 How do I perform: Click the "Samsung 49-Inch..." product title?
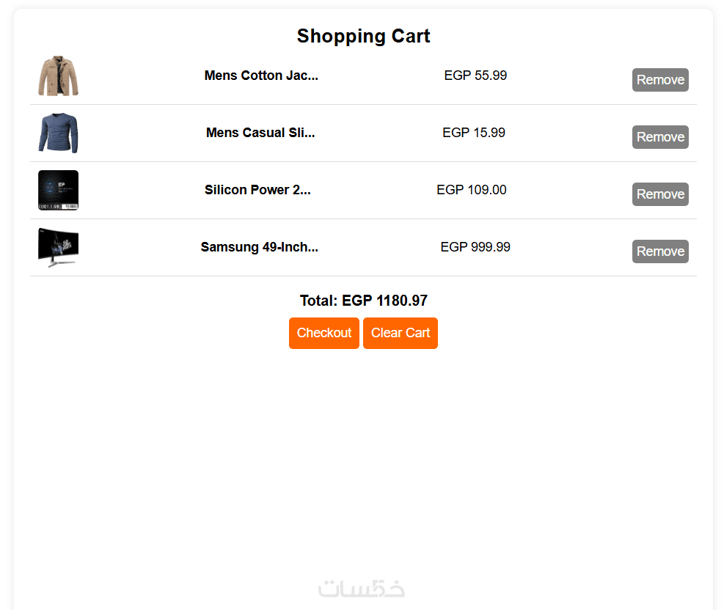click(260, 247)
